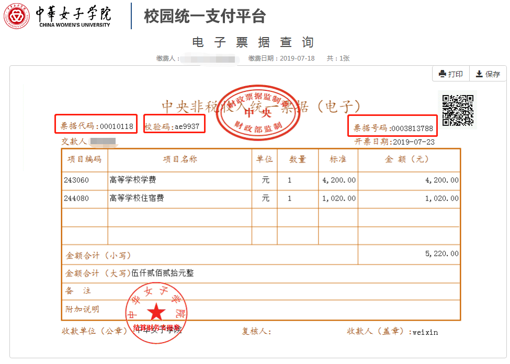Click item code 243060 in the table

tap(76, 180)
